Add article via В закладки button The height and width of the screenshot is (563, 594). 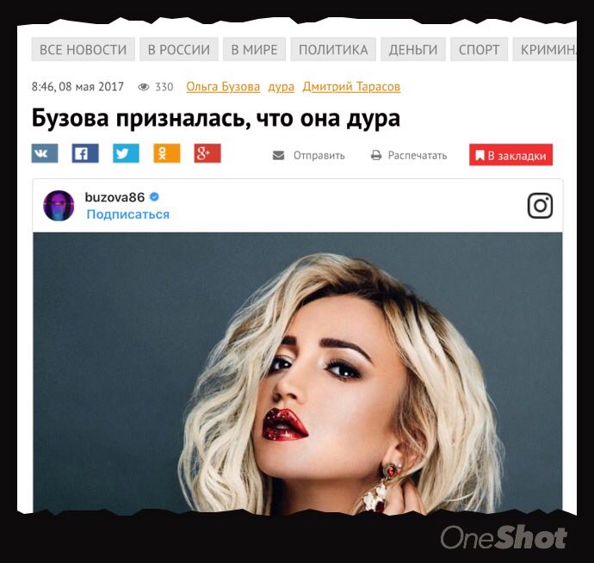[x=510, y=155]
